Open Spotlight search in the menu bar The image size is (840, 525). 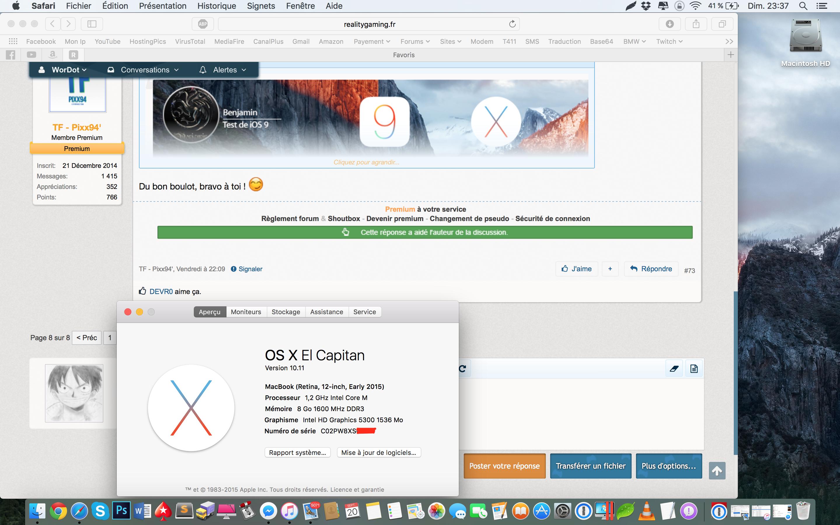803,6
